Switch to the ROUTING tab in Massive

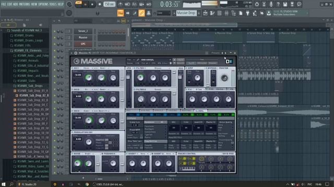point(186,111)
